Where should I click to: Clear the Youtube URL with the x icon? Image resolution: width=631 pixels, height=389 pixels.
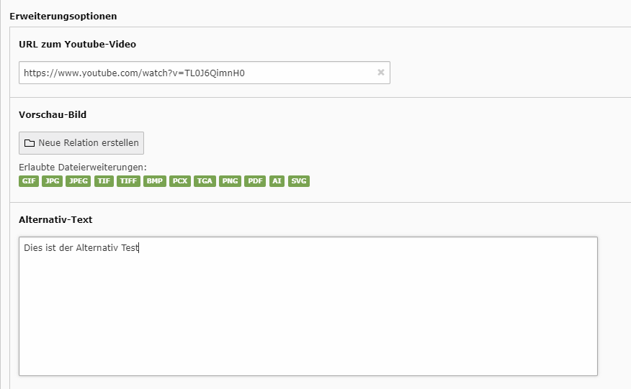pos(381,73)
